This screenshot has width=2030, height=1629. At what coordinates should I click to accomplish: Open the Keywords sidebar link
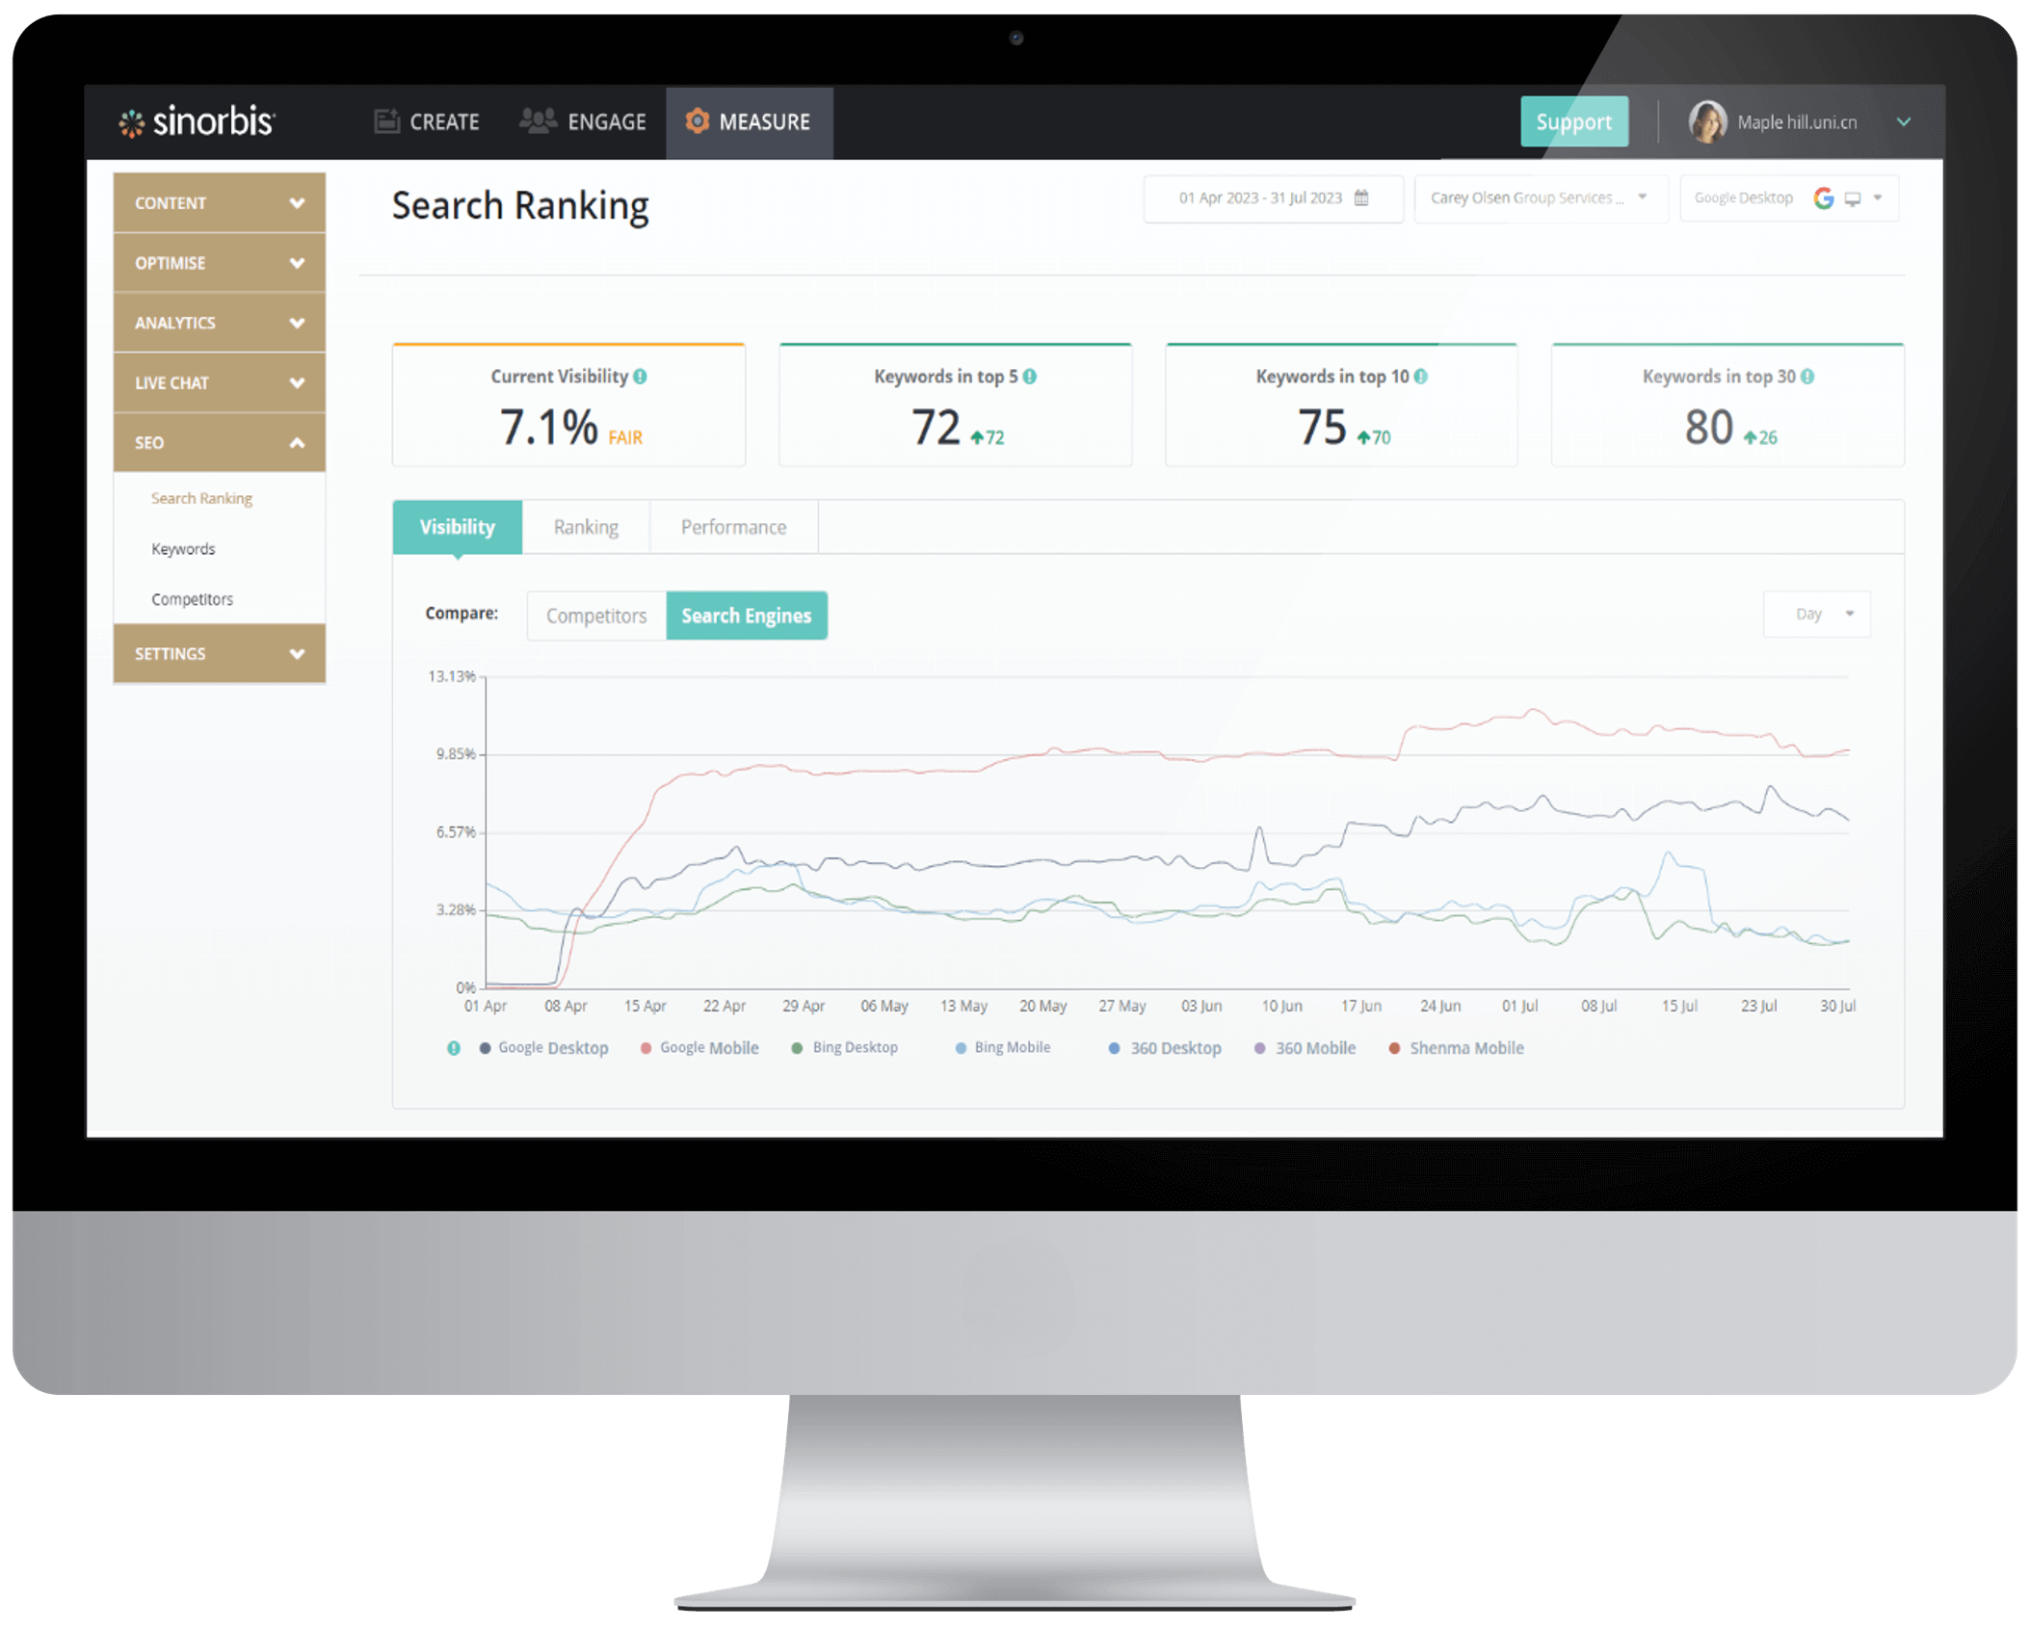tap(183, 547)
